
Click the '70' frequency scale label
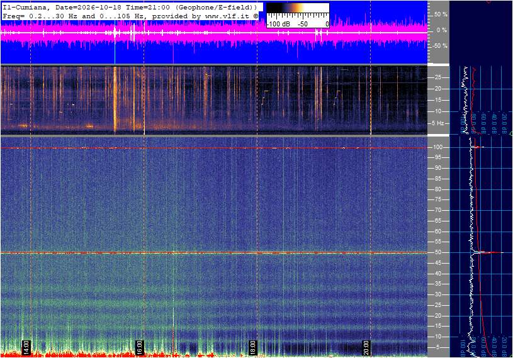pos(437,210)
